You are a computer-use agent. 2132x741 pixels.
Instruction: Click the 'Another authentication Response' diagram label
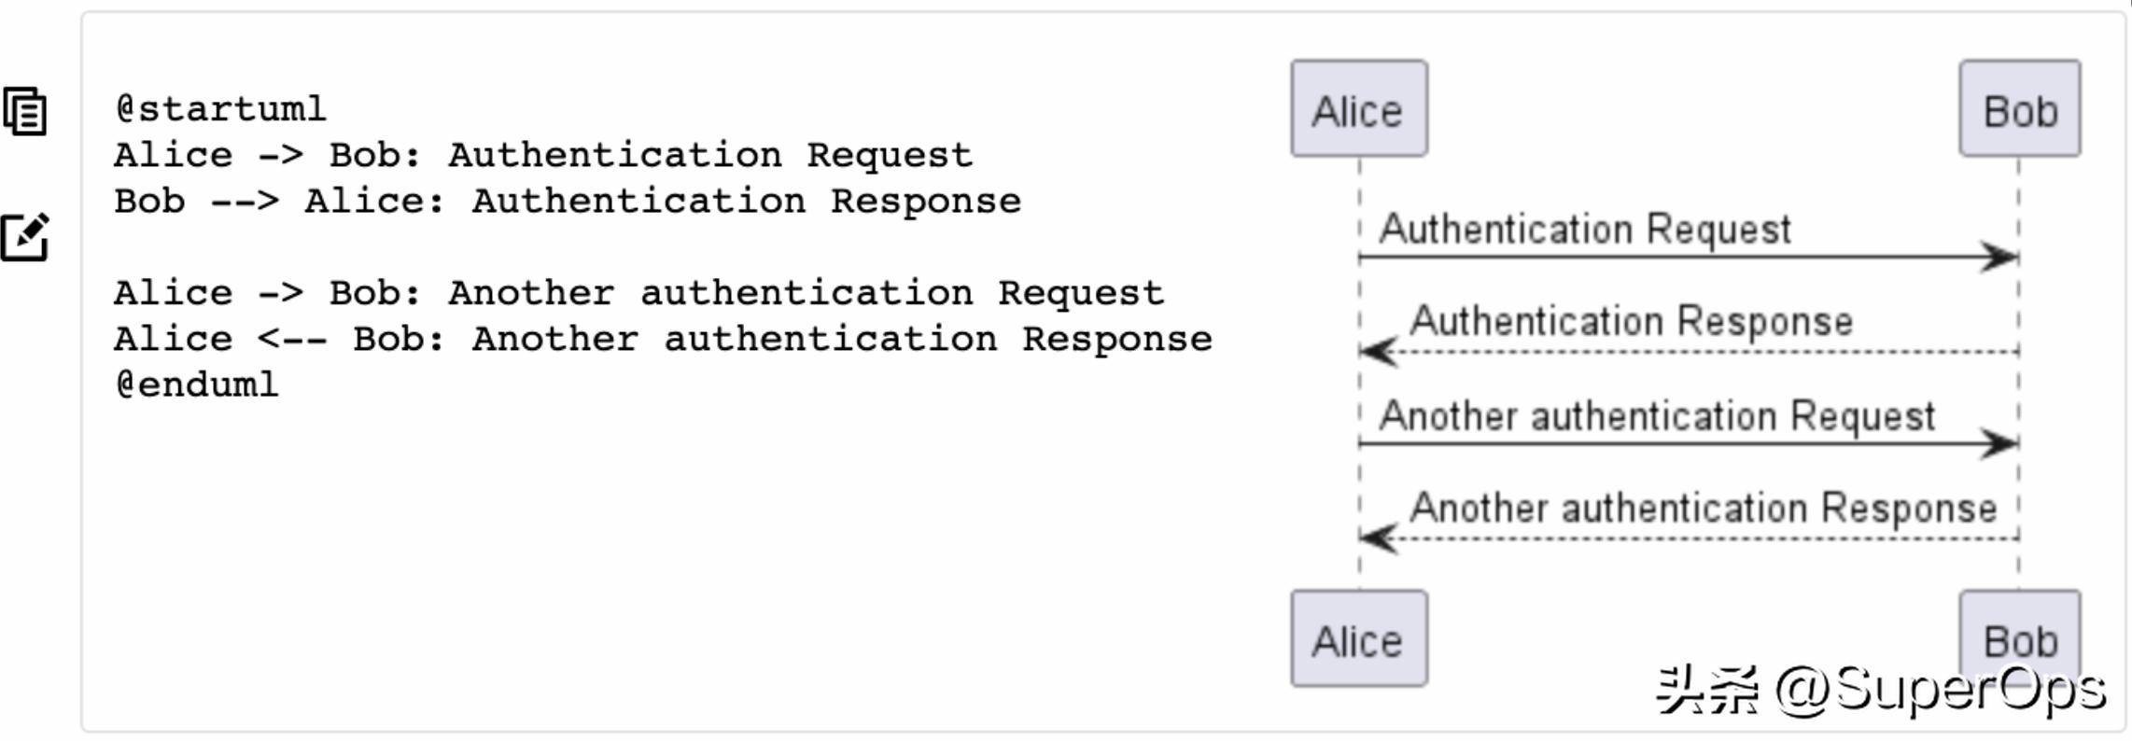coord(1703,509)
